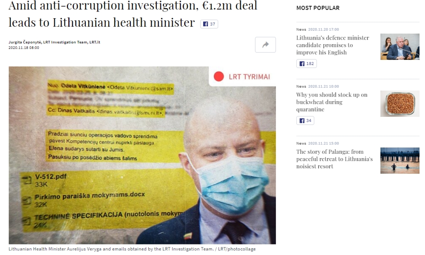
Task: Click Facebook share count beside article headline
Action: (209, 24)
